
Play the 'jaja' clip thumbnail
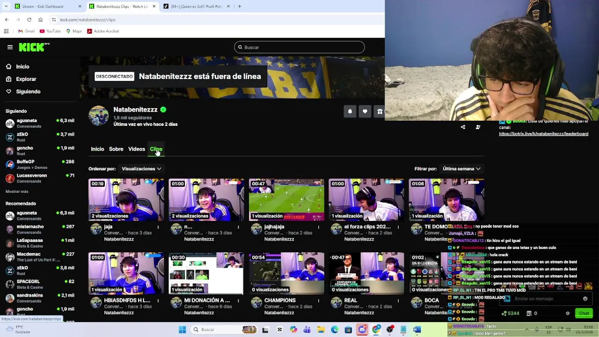(126, 200)
